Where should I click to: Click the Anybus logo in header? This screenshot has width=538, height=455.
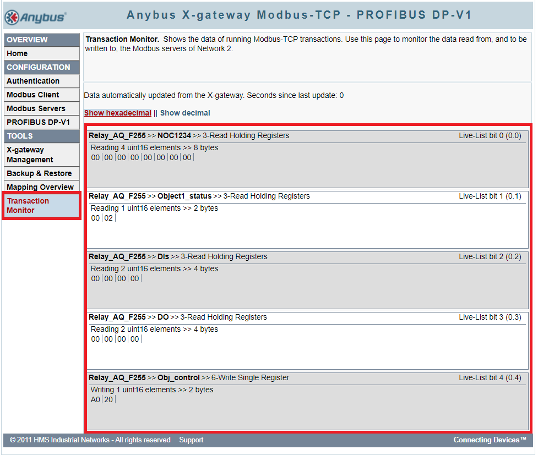point(35,17)
